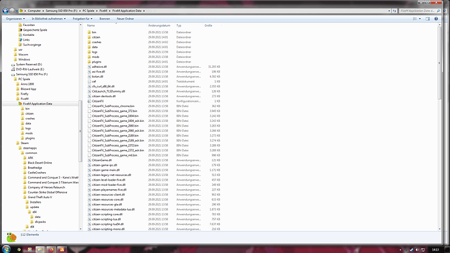Open the Freigeben für menu
450x253 pixels.
[82, 19]
